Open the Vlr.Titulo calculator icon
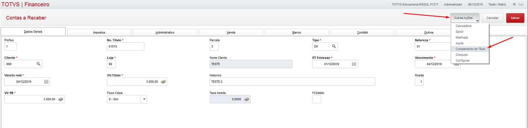 point(163,81)
